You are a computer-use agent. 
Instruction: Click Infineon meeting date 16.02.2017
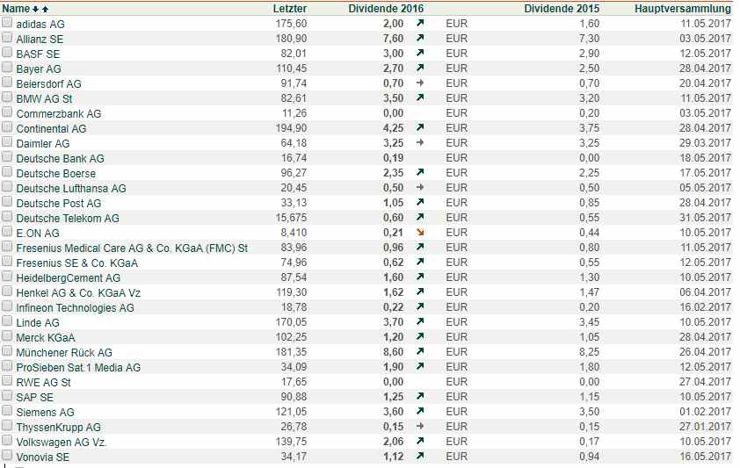[705, 307]
